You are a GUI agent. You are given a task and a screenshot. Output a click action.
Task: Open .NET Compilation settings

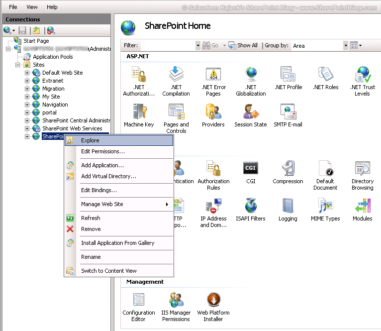[176, 81]
